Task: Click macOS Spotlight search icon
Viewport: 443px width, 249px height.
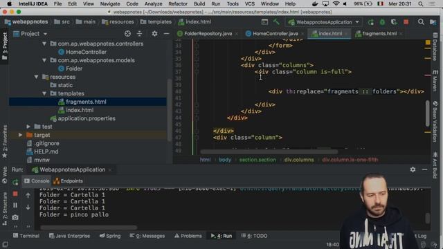Action: (x=421, y=4)
